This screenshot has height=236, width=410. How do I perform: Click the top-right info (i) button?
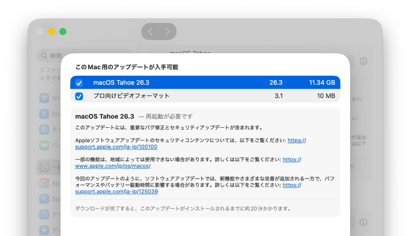[x=364, y=61]
